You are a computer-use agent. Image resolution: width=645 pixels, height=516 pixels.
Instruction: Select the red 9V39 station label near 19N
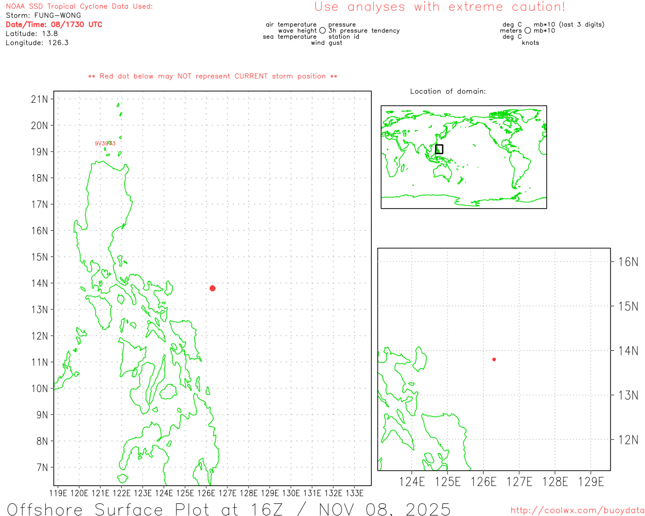point(105,144)
